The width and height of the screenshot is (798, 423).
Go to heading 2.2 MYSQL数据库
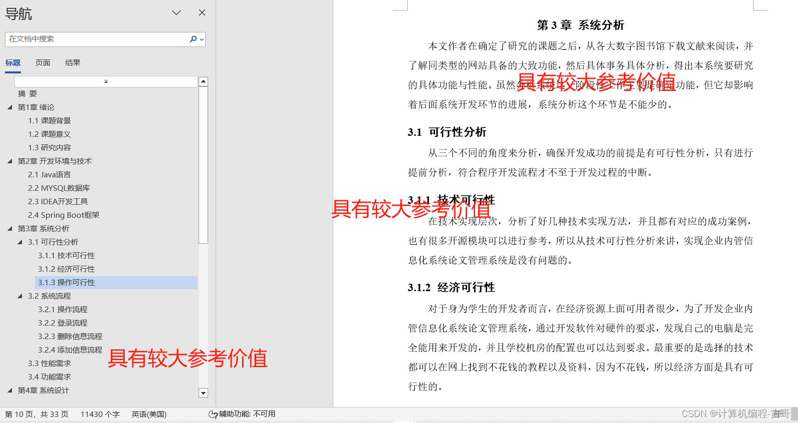click(59, 188)
